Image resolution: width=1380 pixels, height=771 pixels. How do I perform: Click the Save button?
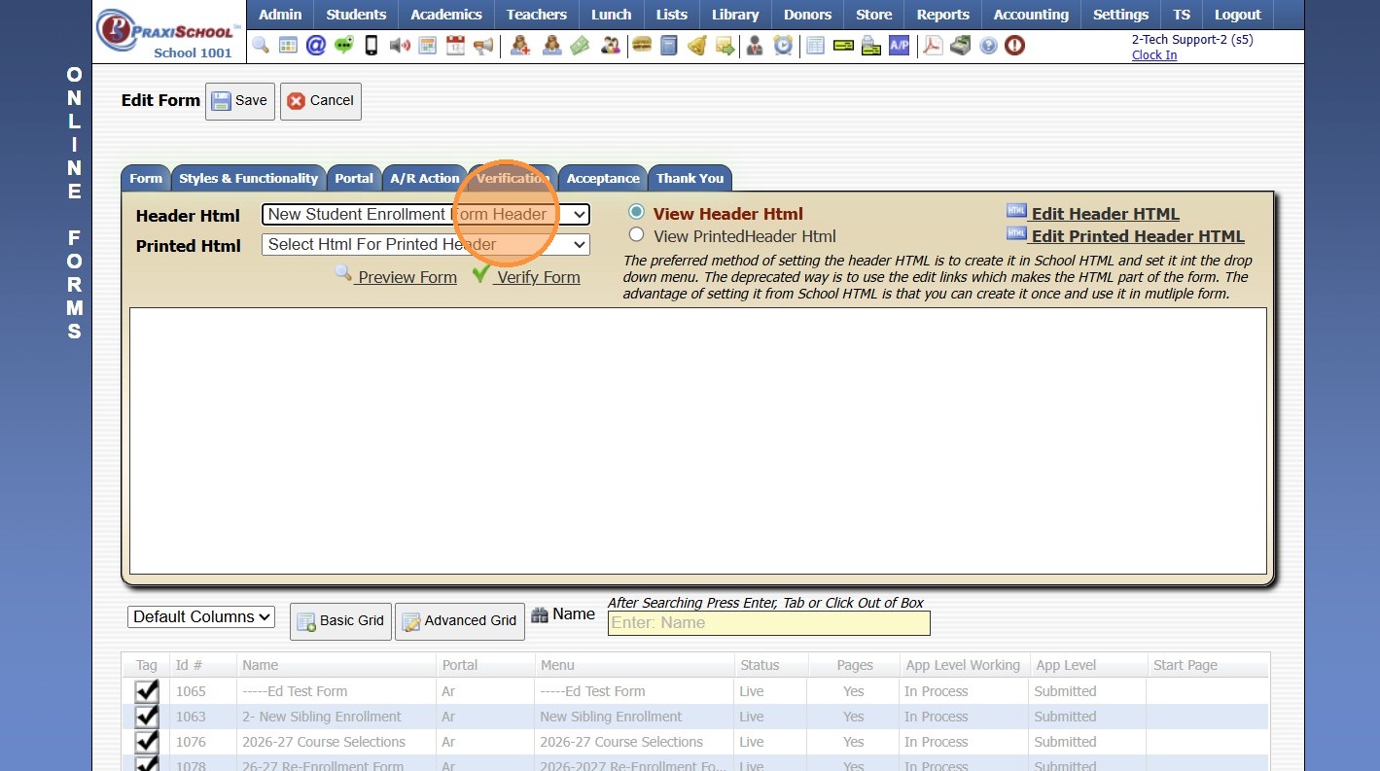240,101
